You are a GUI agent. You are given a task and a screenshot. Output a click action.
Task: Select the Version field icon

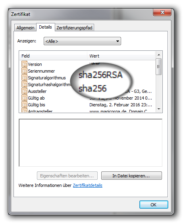coord(24,64)
